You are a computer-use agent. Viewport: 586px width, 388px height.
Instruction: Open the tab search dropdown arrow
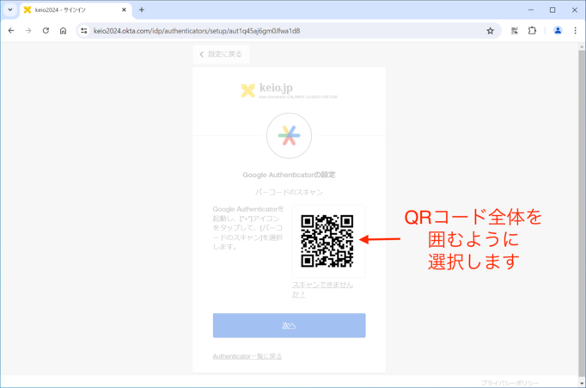pyautogui.click(x=10, y=9)
